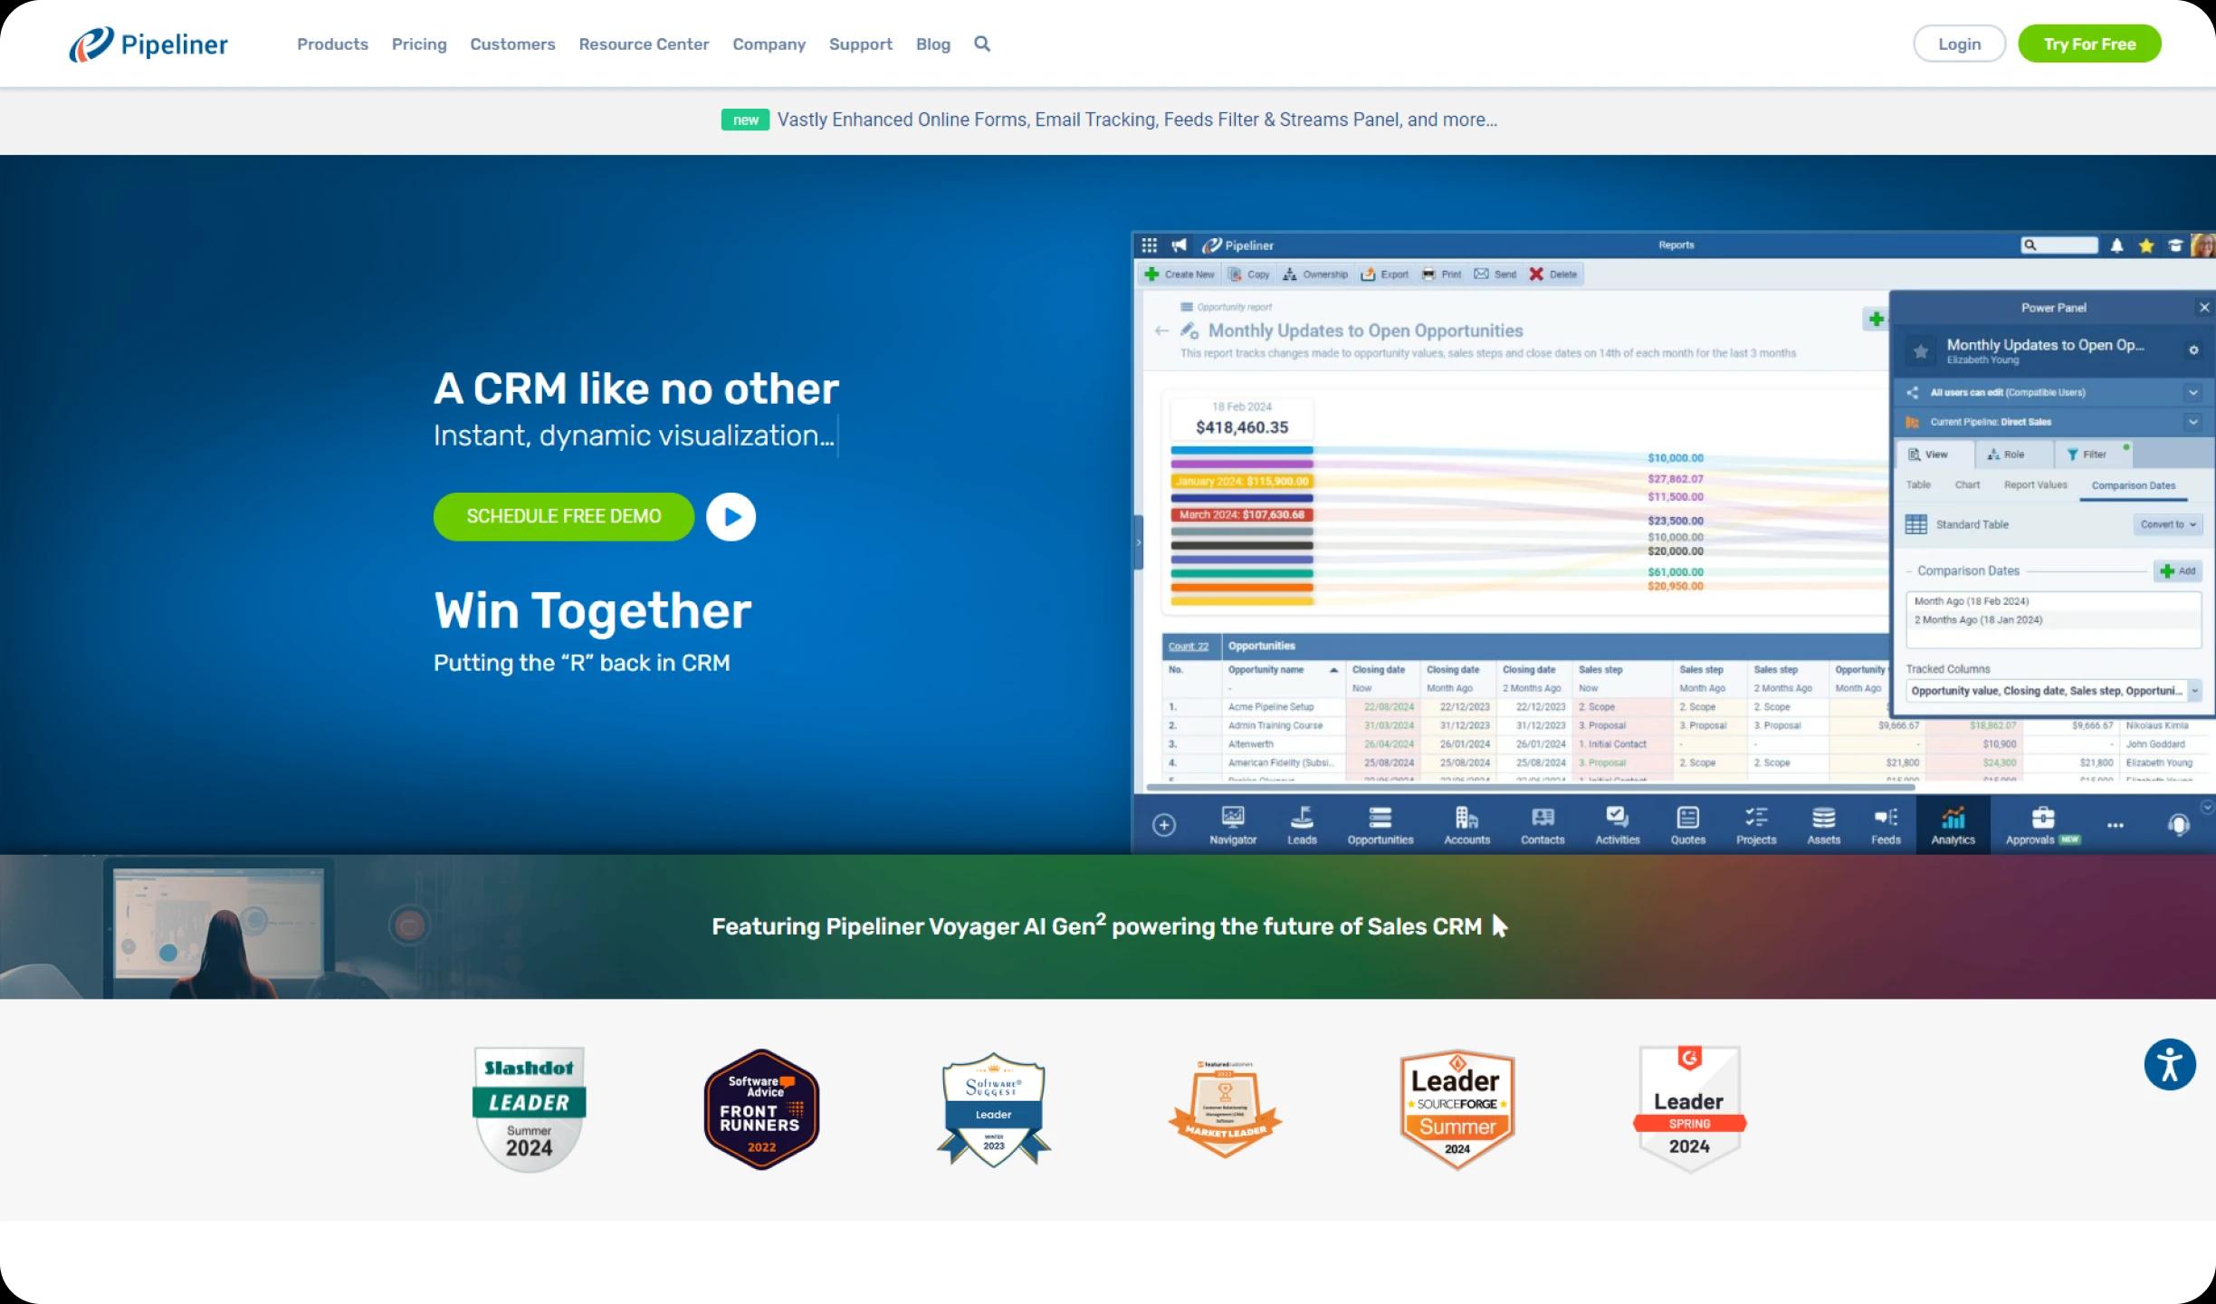Open Feeds in bottom bar
This screenshot has height=1304, width=2216.
(x=1886, y=825)
